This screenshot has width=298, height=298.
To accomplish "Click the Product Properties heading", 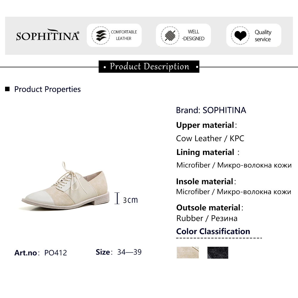I will 47,89.
